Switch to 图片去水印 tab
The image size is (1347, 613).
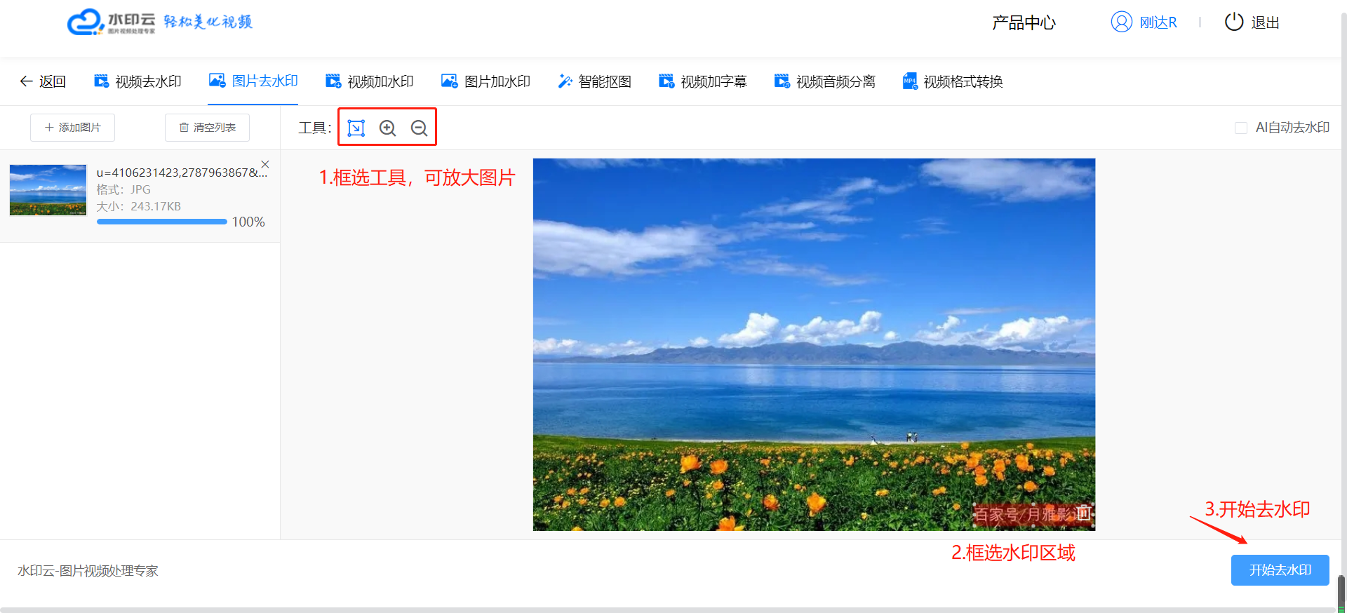(253, 81)
